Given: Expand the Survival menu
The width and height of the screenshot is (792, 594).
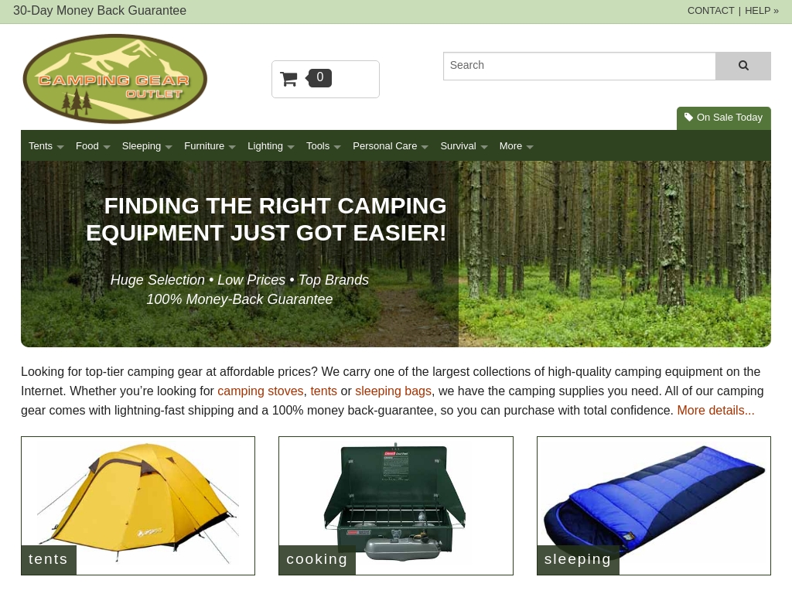Looking at the screenshot, I should pos(464,146).
